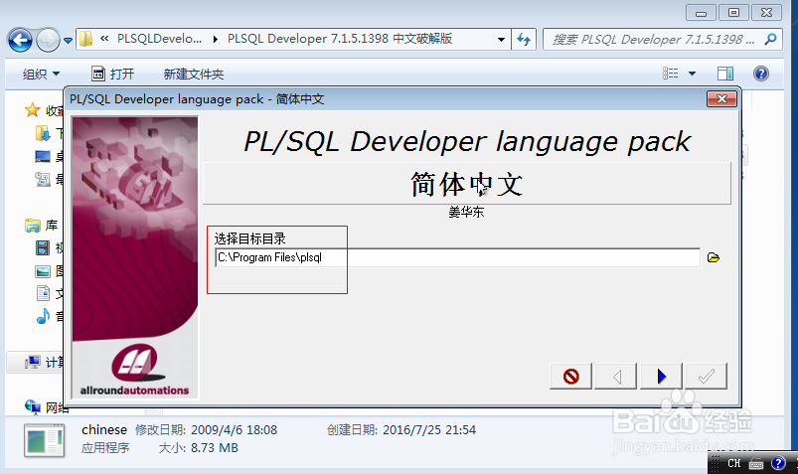Select Favorites star in the navigation pane
798x474 pixels.
[x=33, y=110]
